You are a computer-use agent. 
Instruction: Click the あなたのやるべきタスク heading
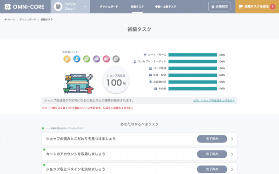tap(139, 124)
